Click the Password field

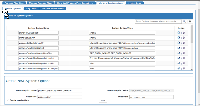(x=151, y=97)
